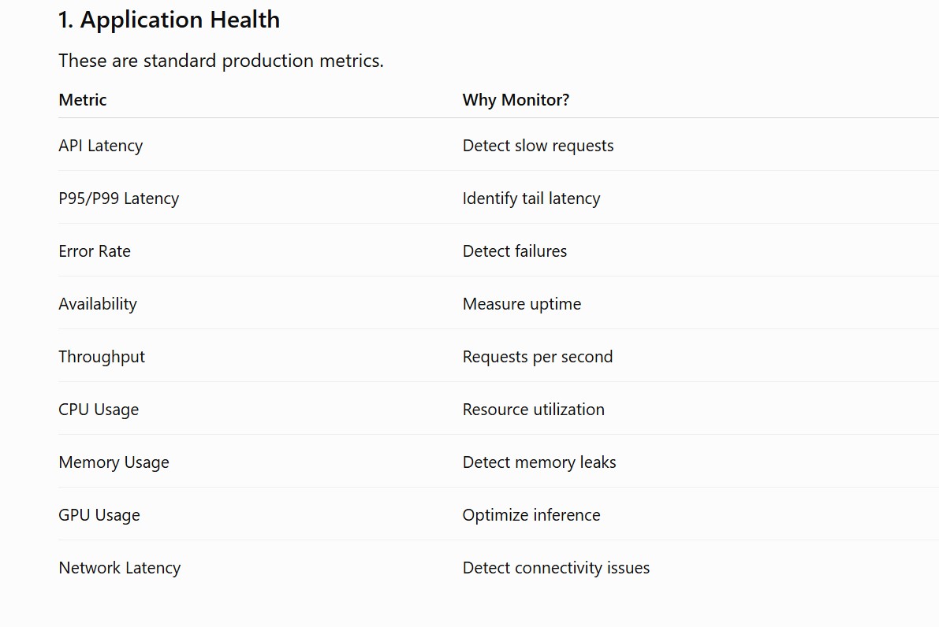Select the 'Error Rate' metric cell
The width and height of the screenshot is (939, 627).
point(95,250)
